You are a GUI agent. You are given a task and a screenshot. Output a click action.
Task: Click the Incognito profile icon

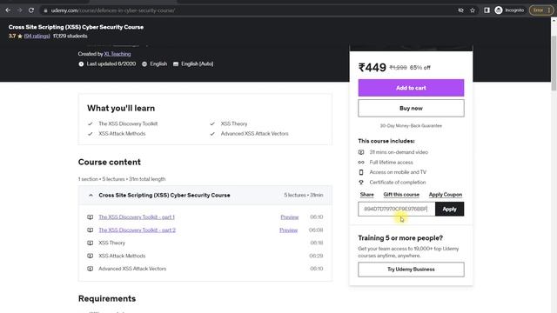[499, 10]
